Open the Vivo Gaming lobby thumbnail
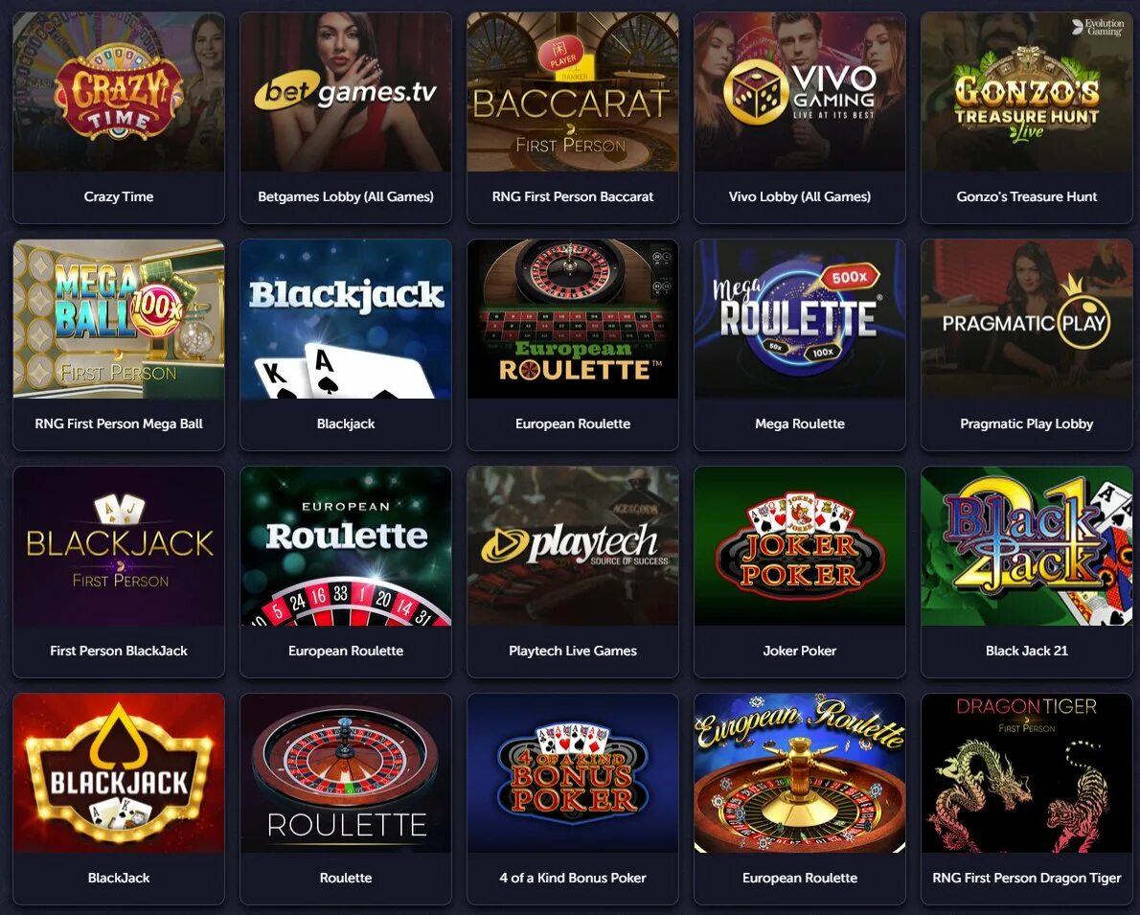 (800, 92)
